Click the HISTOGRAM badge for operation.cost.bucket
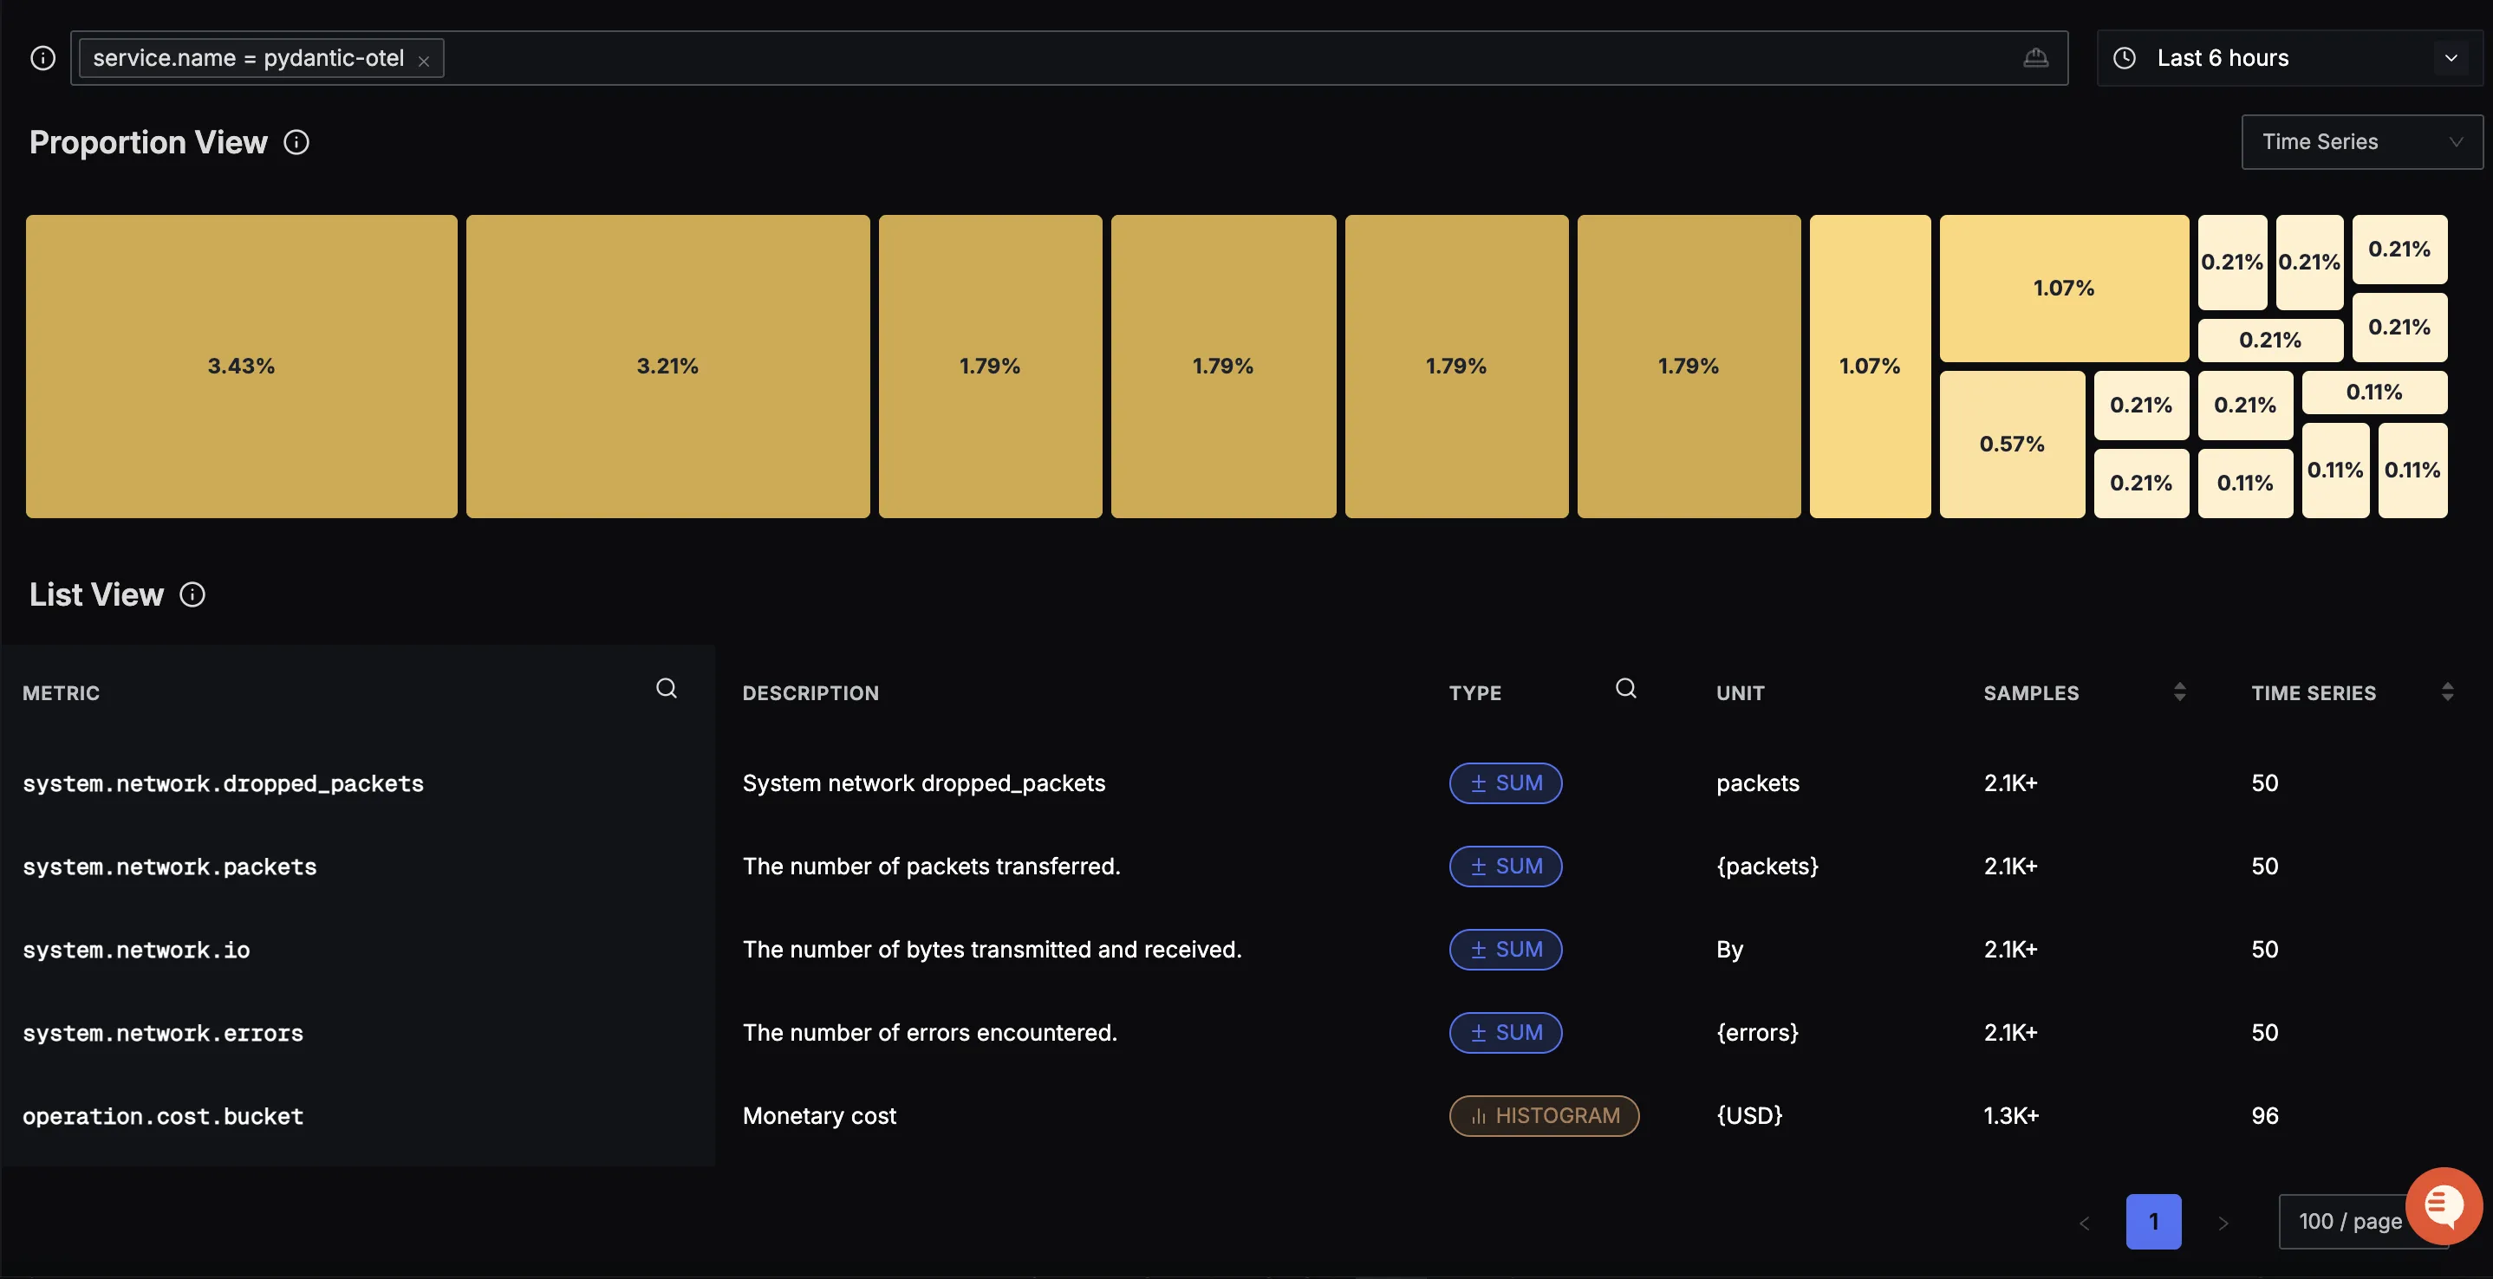The height and width of the screenshot is (1279, 2493). (1544, 1115)
